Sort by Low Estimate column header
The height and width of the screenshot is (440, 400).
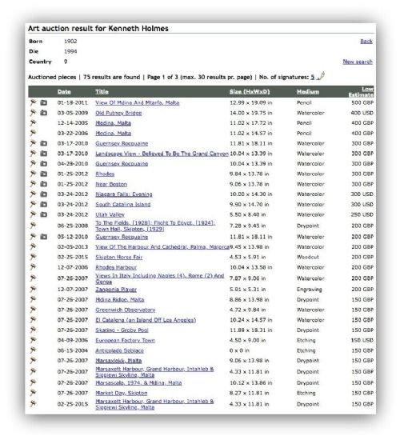(362, 92)
